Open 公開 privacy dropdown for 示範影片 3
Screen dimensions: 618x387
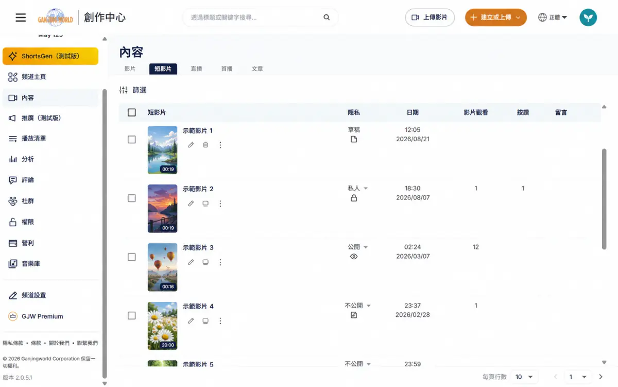[358, 247]
